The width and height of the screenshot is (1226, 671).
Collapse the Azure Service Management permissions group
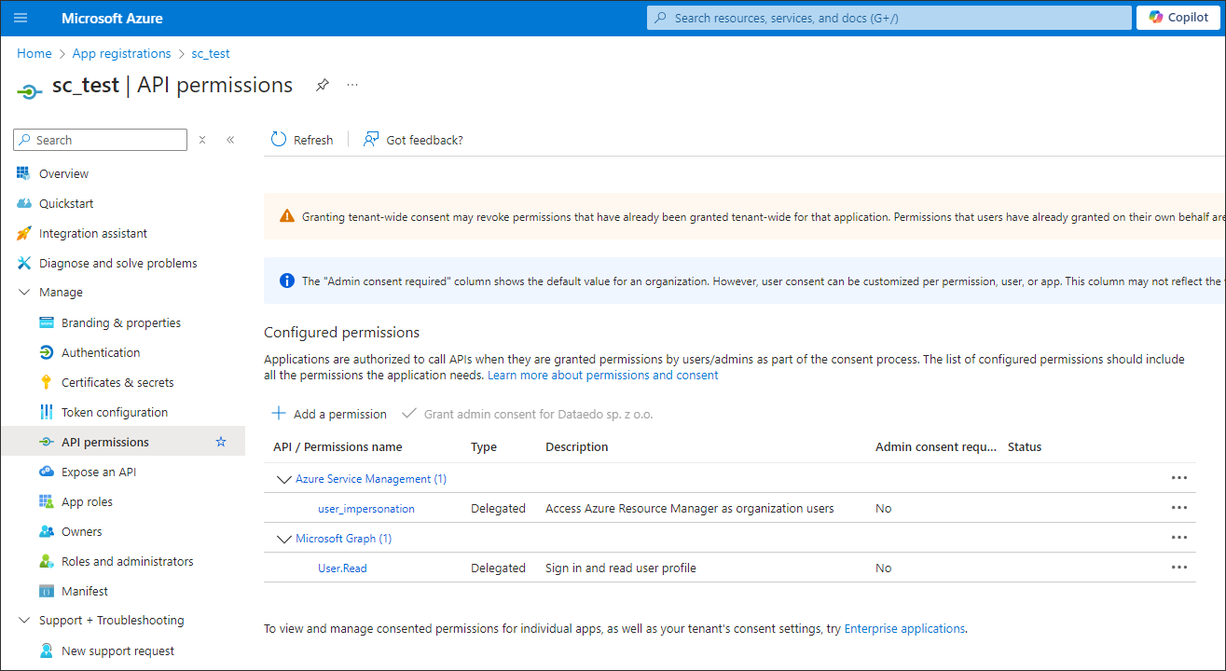(284, 479)
